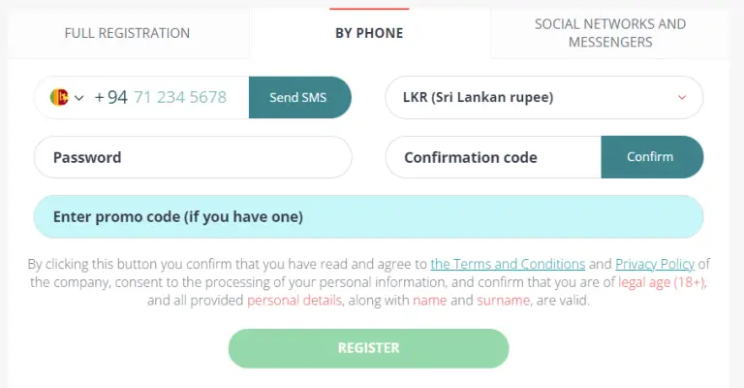
Task: Select the By Phone tab
Action: click(x=369, y=33)
